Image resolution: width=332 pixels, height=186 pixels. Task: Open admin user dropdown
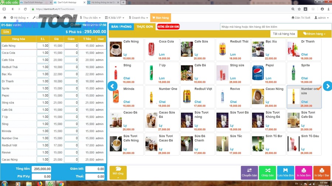pos(321,18)
